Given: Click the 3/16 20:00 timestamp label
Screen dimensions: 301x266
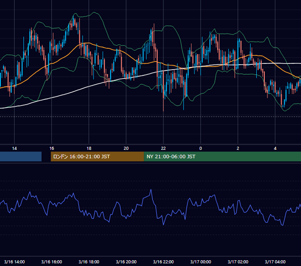Looking at the screenshot, I should click(126, 262).
